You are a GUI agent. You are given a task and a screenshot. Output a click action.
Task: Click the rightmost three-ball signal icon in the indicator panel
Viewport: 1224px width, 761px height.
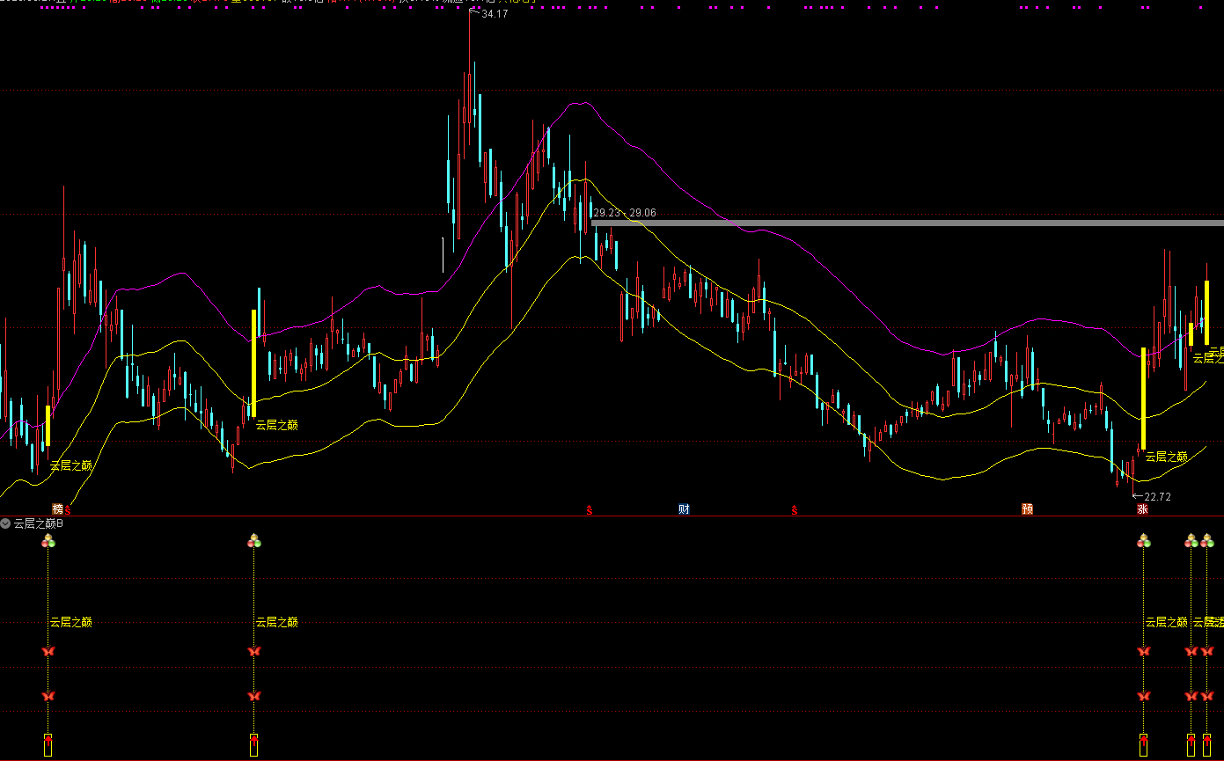pyautogui.click(x=1206, y=541)
